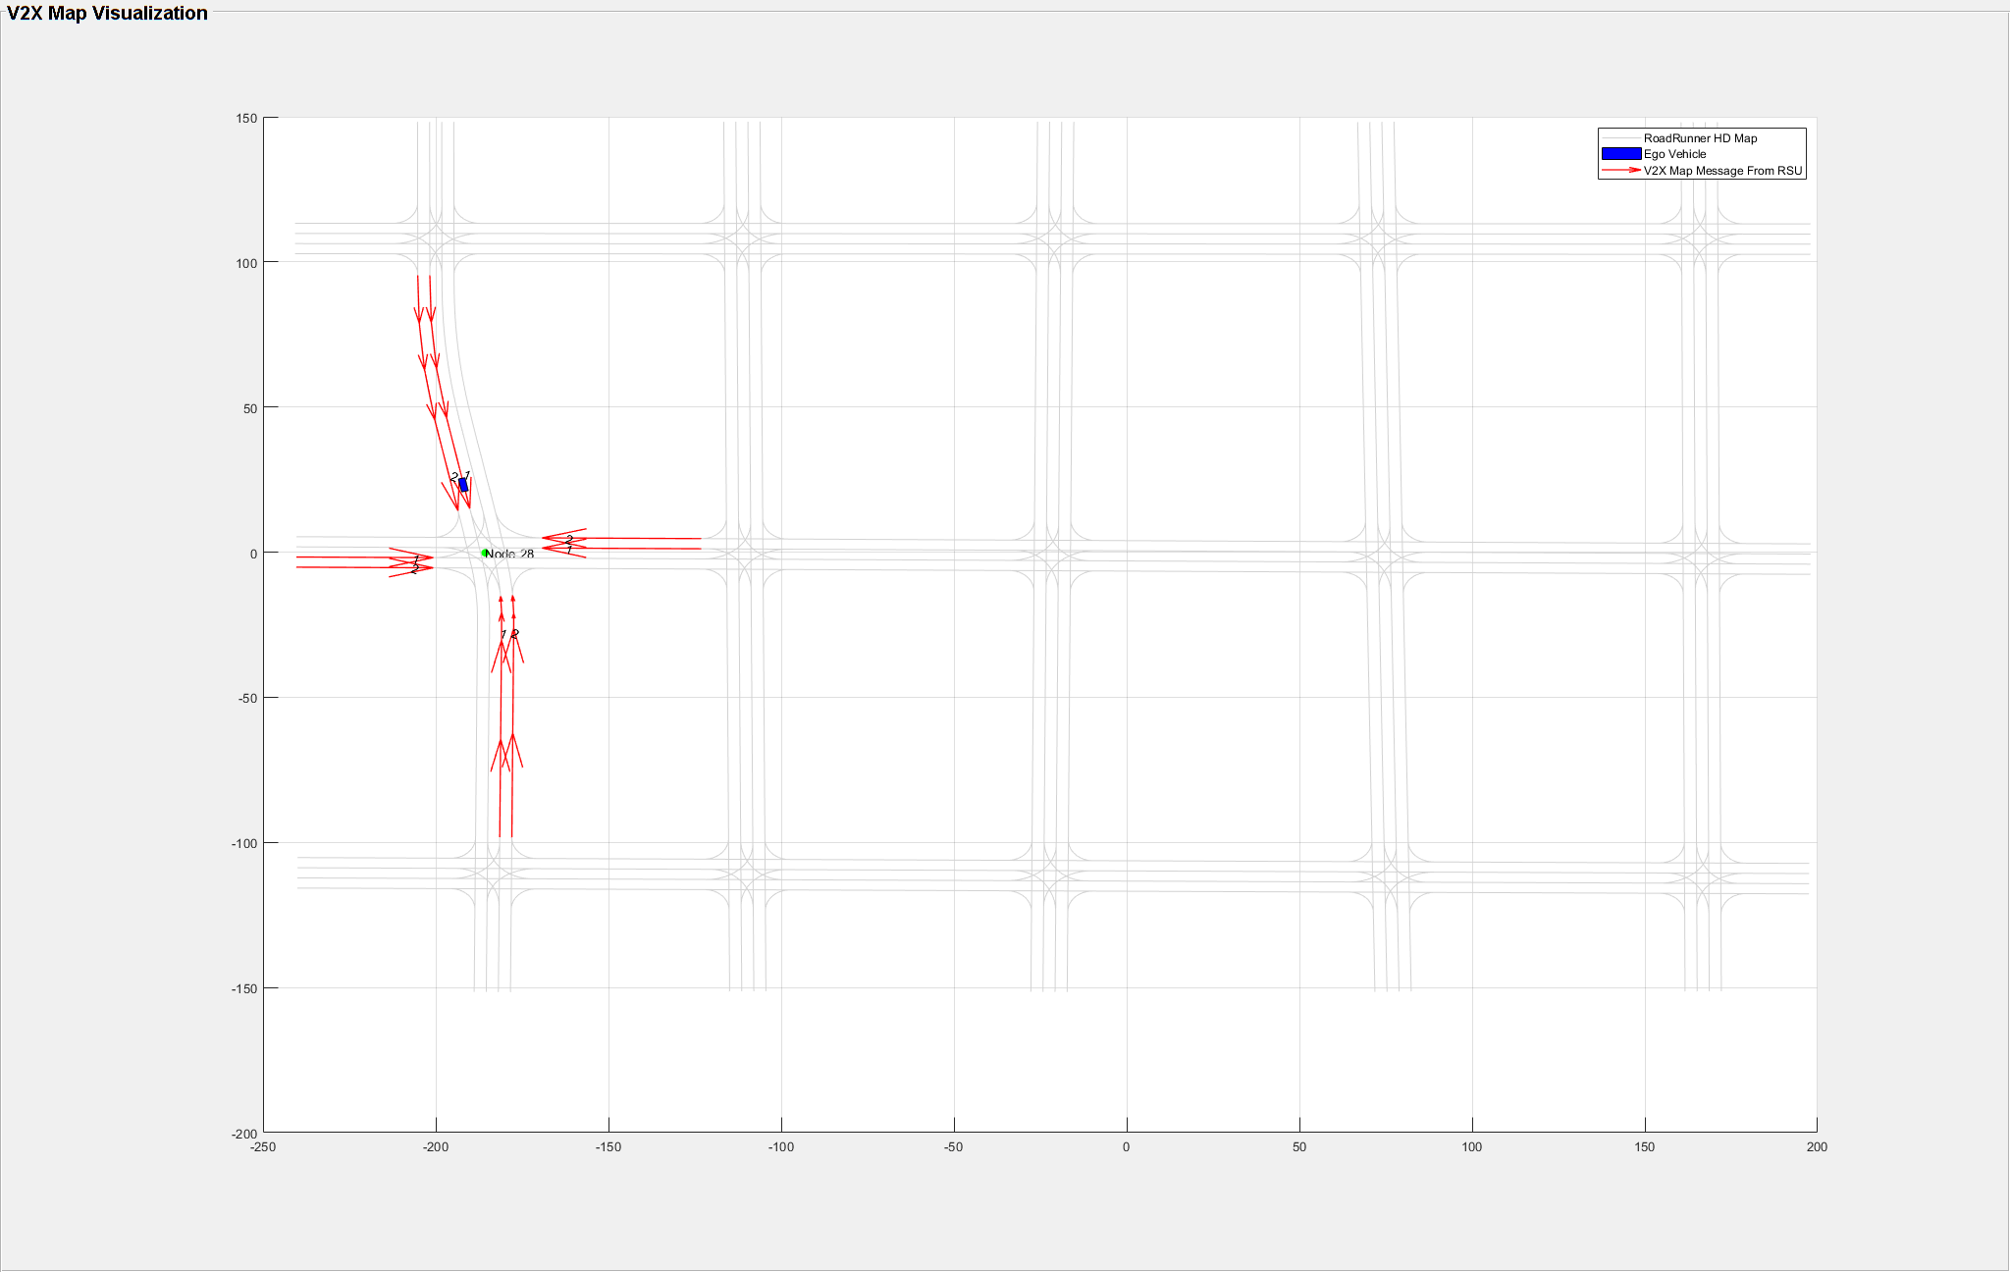Toggle the Ego Vehicle legend entry
This screenshot has width=2010, height=1272.
point(1674,154)
